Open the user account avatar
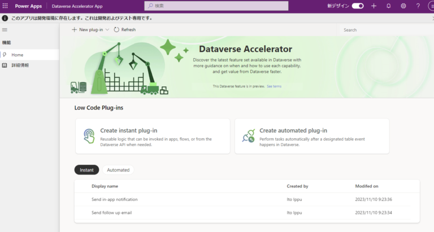434x232 pixels. (431, 6)
